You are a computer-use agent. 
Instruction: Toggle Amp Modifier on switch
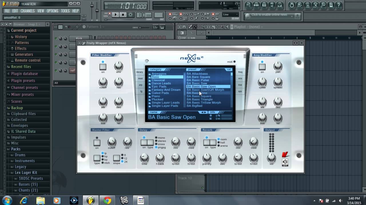point(262,67)
